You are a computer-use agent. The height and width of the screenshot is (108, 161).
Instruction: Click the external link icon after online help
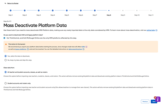[156, 30]
